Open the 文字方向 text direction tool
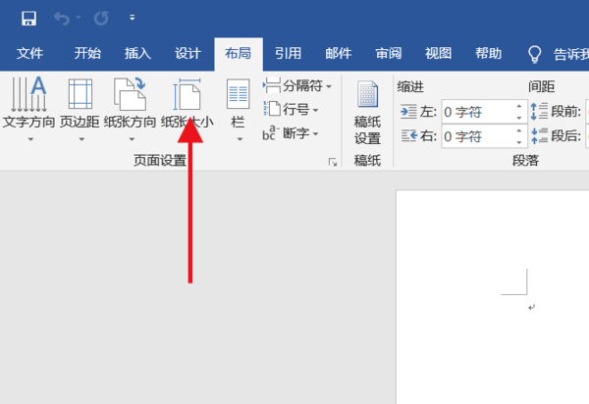589x404 pixels. pos(28,109)
